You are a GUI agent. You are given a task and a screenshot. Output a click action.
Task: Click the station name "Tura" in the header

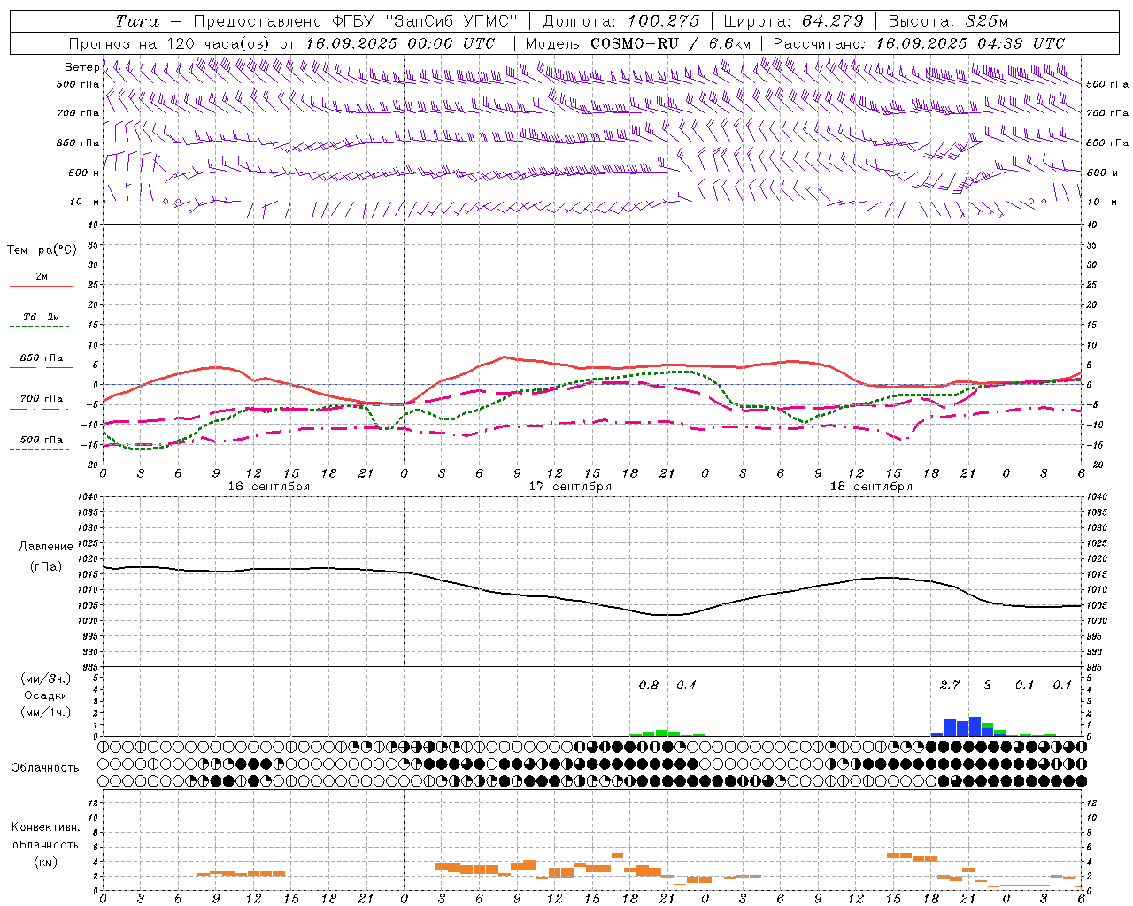(x=138, y=21)
